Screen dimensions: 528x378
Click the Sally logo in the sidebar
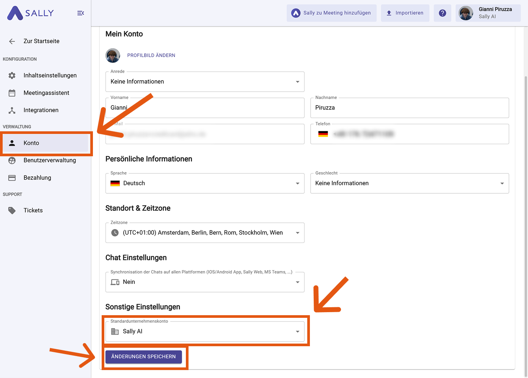click(31, 13)
